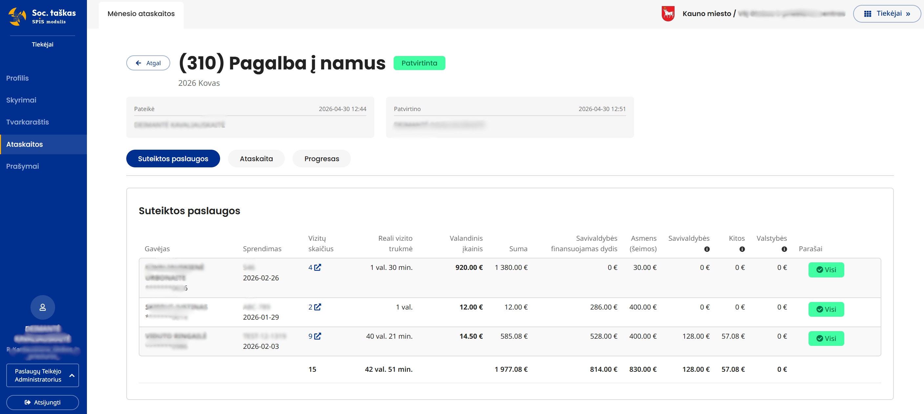Click the total 814.00 € amount
This screenshot has height=414, width=924.
click(604, 369)
